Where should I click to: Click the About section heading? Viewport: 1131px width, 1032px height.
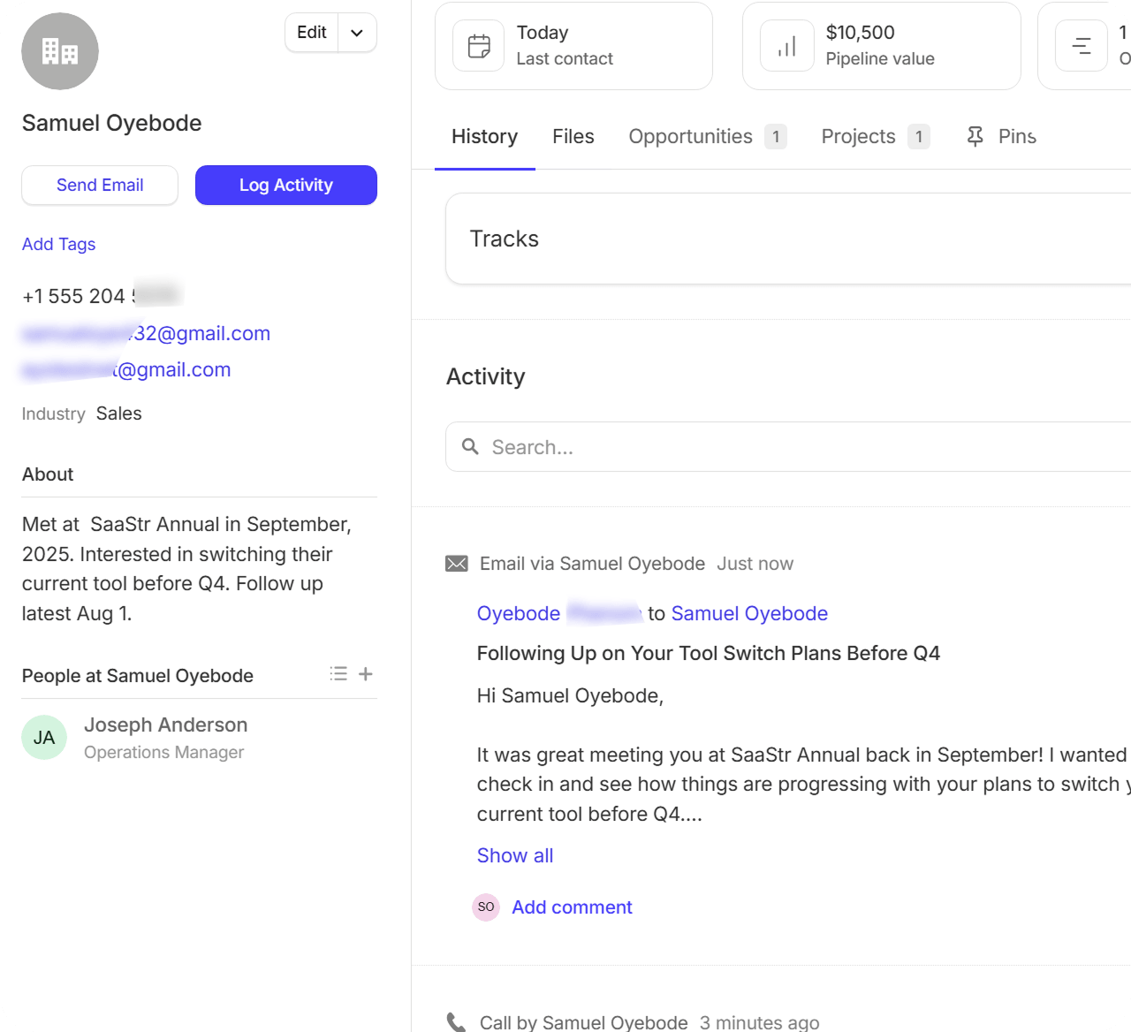tap(48, 474)
